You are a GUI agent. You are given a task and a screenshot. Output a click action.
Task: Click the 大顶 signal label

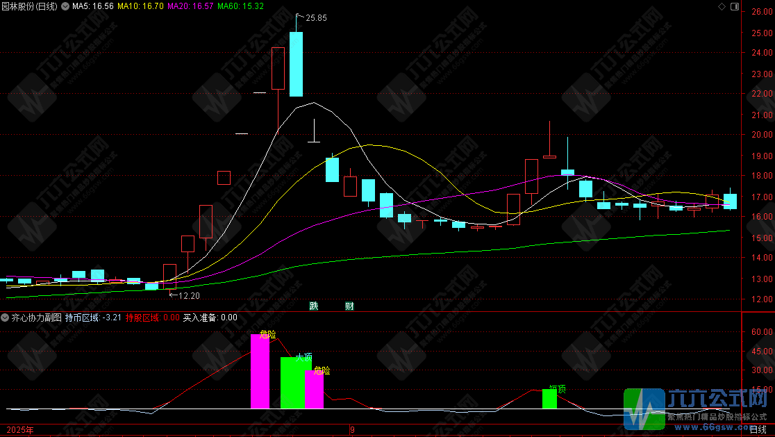click(303, 357)
